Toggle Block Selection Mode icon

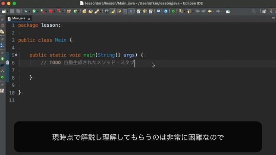coord(125,12)
